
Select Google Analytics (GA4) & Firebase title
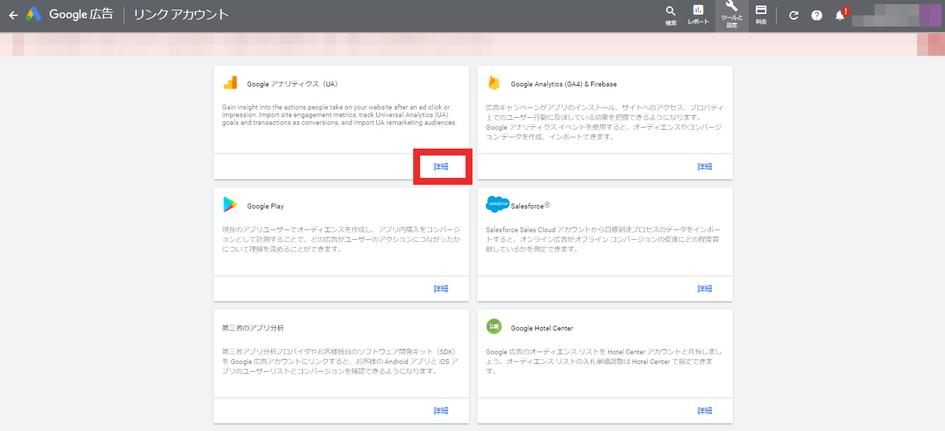click(564, 84)
